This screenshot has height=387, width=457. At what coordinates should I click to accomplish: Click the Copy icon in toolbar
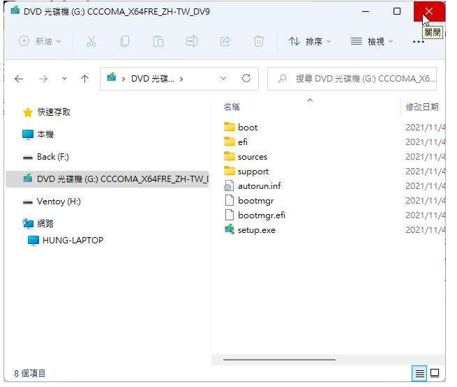(x=125, y=41)
